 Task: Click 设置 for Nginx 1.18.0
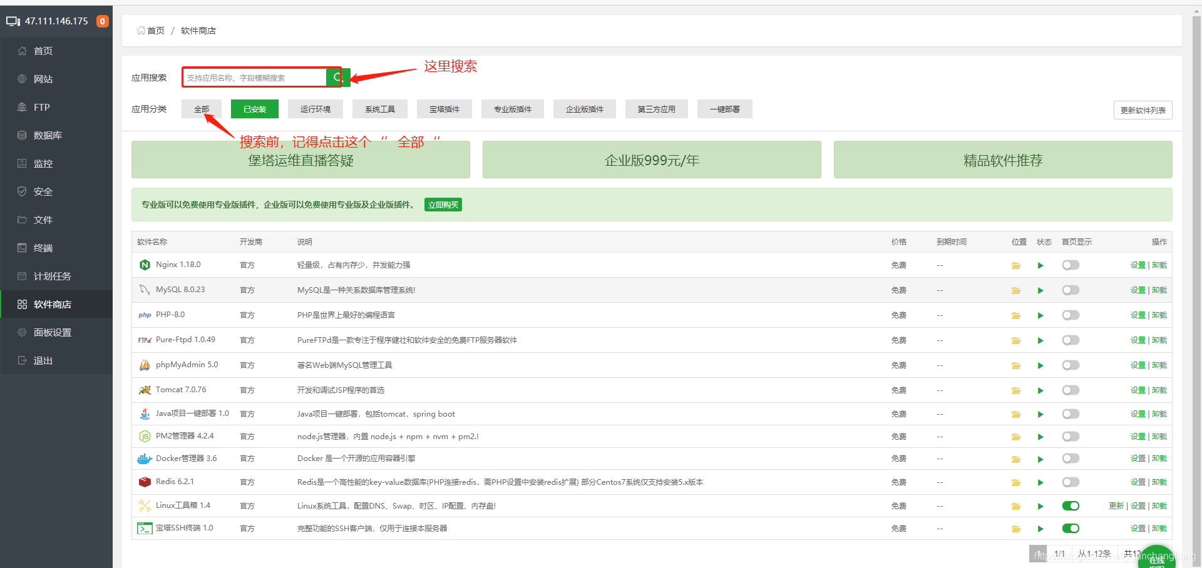(x=1138, y=265)
